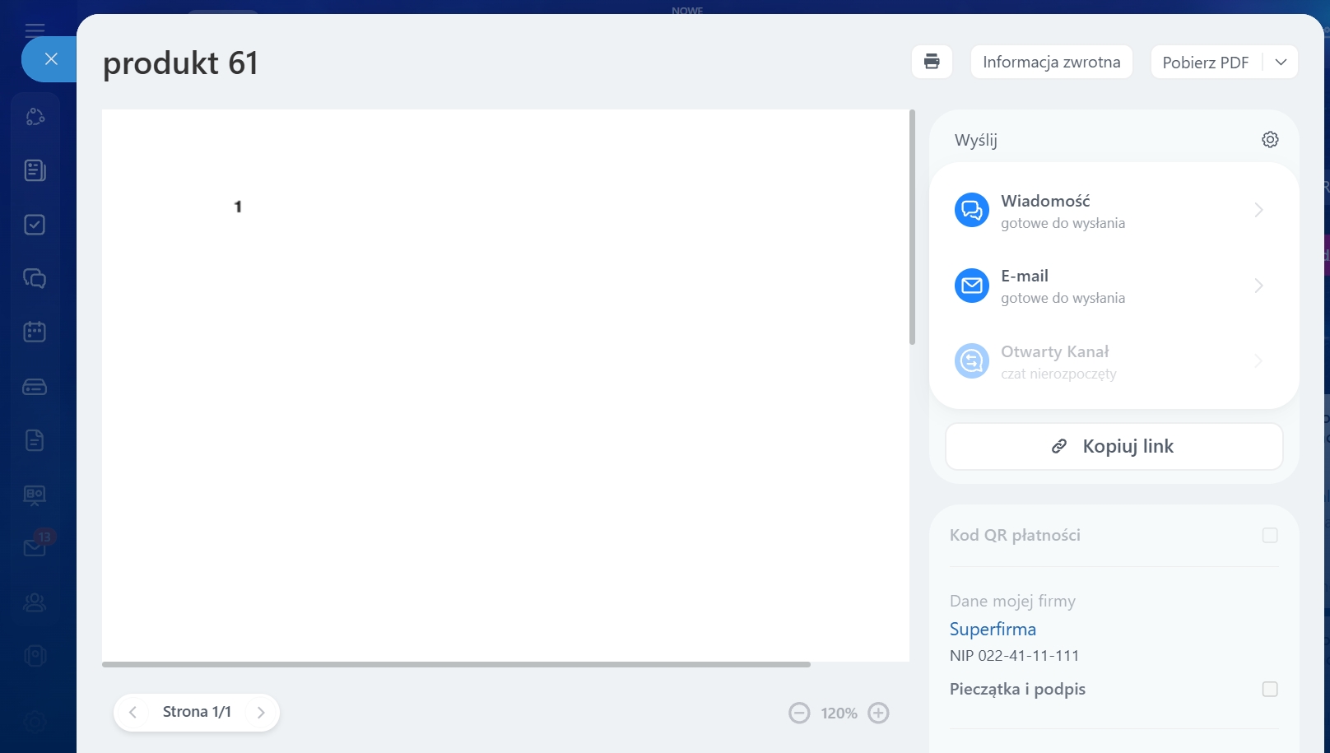Click the hamburger menu icon
1330x753 pixels.
[35, 30]
